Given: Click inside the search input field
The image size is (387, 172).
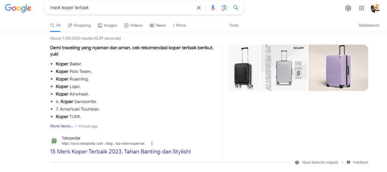Looking at the screenshot, I should pyautogui.click(x=121, y=8).
